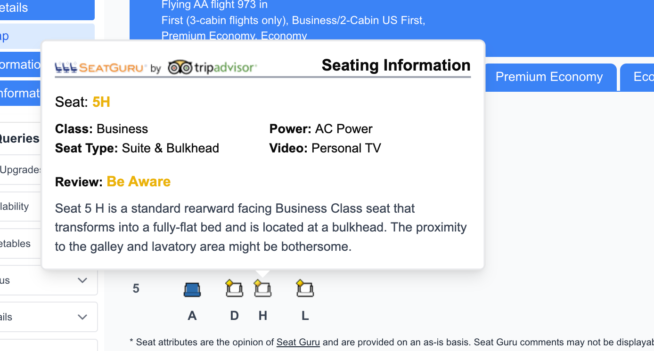The width and height of the screenshot is (654, 351).
Task: Click the yellow premium marker on seat 5L
Action: 299,284
